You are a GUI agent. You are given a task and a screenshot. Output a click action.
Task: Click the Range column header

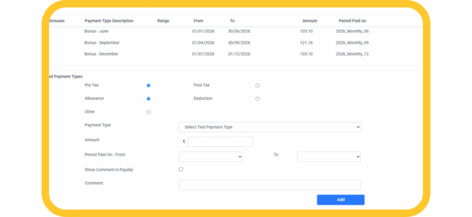tap(163, 21)
